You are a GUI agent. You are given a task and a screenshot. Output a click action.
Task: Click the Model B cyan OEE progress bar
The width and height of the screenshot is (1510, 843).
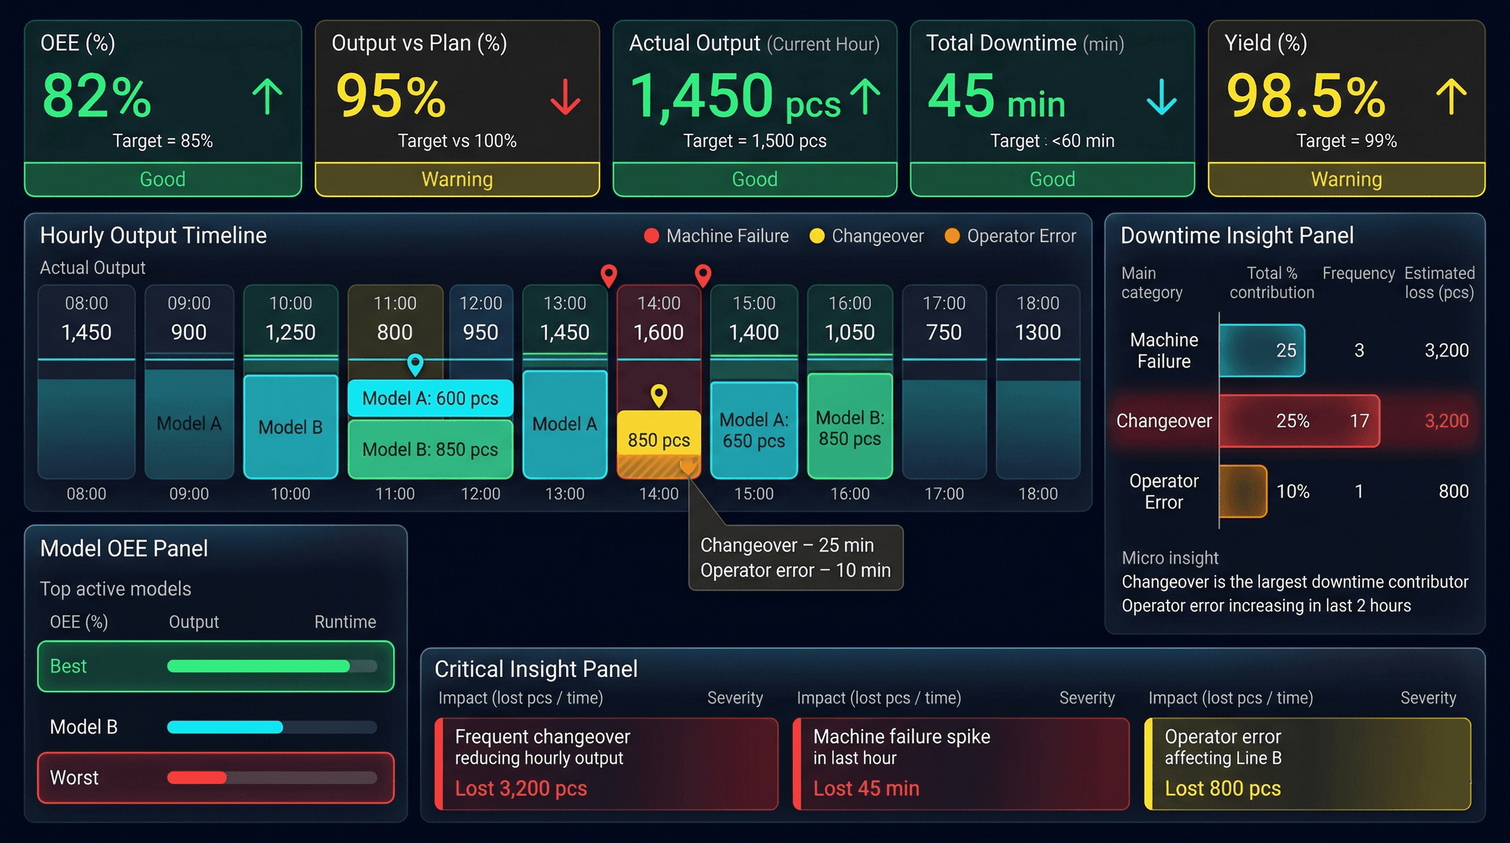click(x=225, y=728)
